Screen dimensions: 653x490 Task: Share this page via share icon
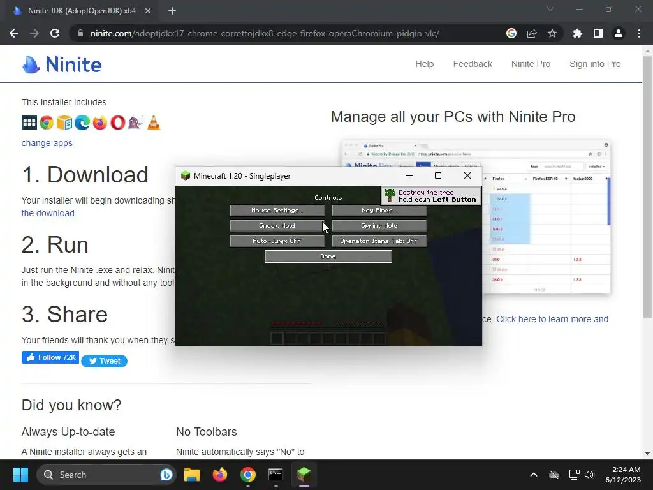[x=532, y=33]
